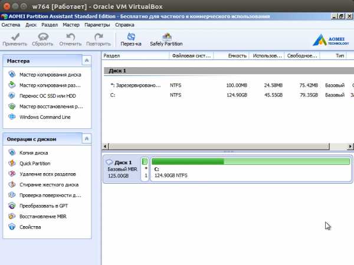Click the Диск 1 drive icon in disk map

pos(110,162)
